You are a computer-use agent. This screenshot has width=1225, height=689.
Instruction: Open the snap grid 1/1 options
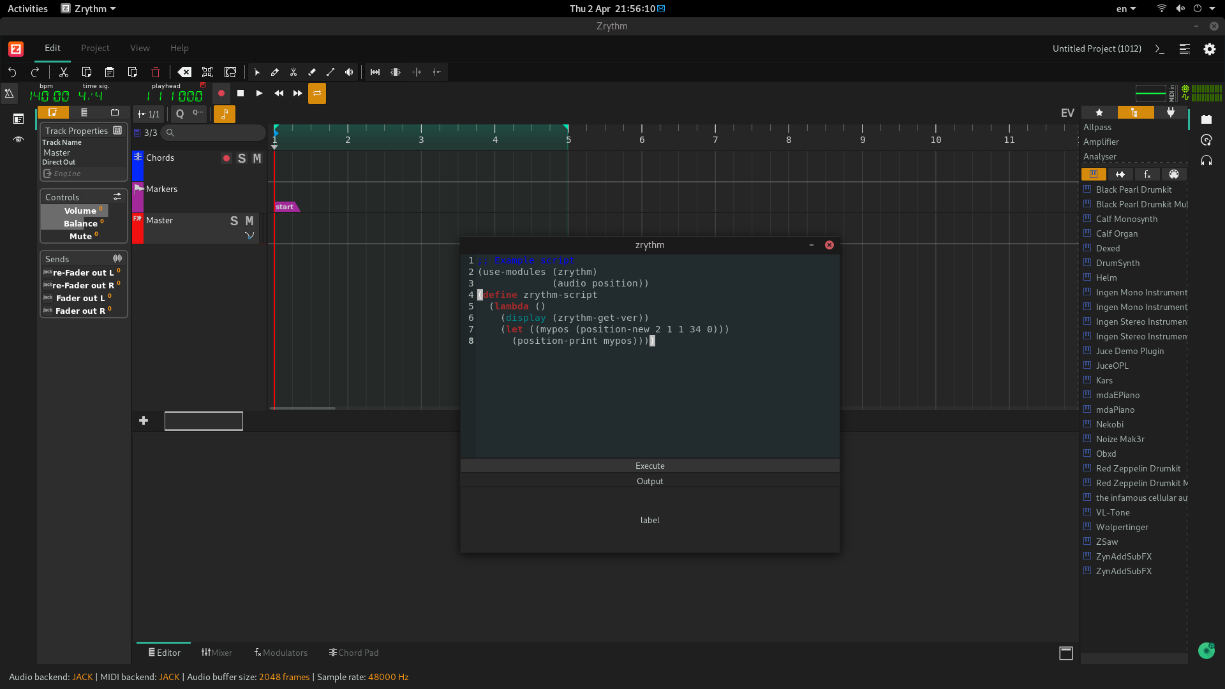149,114
